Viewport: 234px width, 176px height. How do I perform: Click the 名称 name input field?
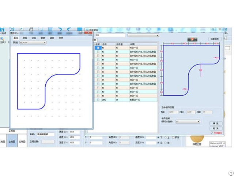tap(45, 135)
